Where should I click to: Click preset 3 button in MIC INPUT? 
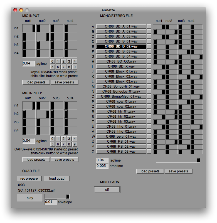coord(69,61)
